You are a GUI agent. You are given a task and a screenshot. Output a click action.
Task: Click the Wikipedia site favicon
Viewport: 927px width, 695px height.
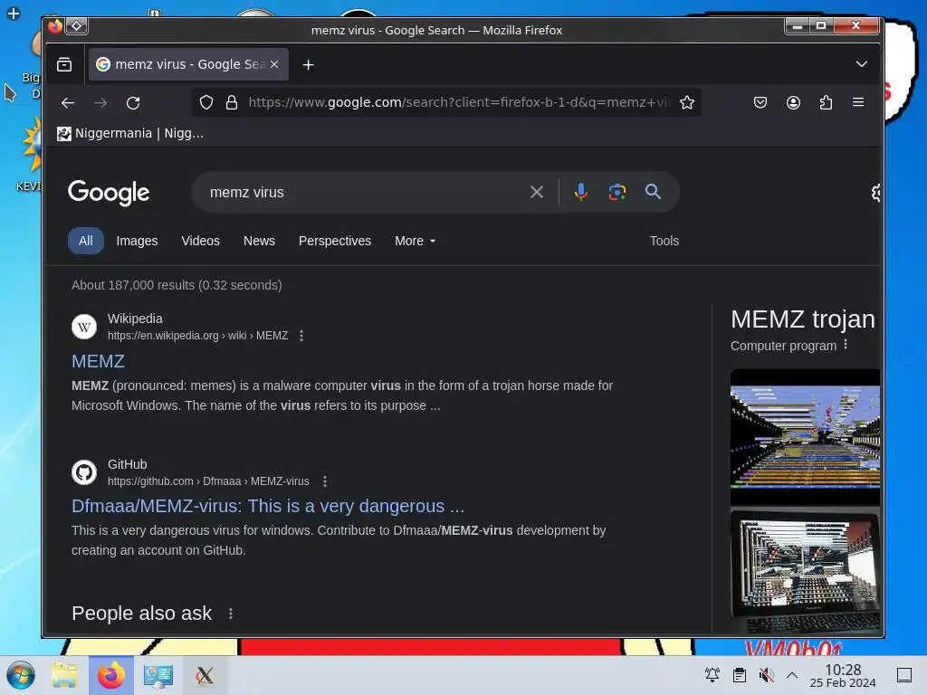click(84, 327)
